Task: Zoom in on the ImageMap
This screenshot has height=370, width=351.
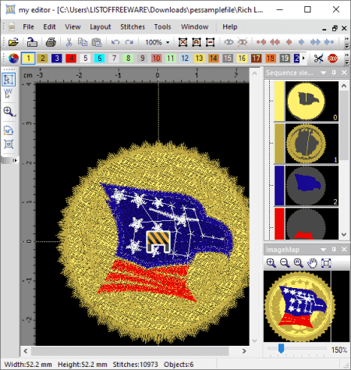Action: (x=271, y=263)
